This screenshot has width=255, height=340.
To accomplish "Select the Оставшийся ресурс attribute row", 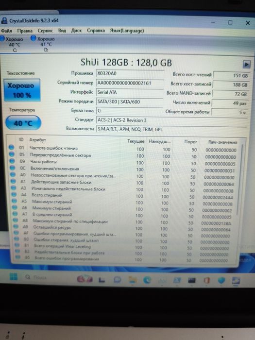I will coord(121,228).
